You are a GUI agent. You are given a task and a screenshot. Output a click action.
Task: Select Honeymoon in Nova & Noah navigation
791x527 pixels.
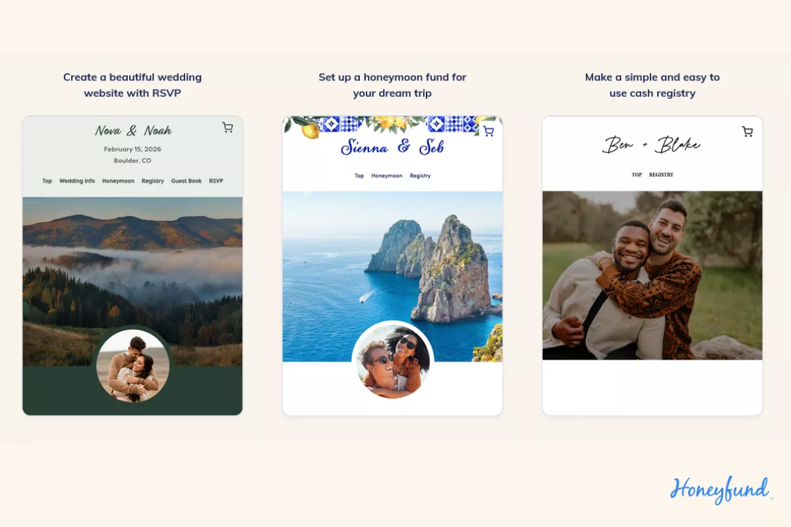tap(118, 181)
